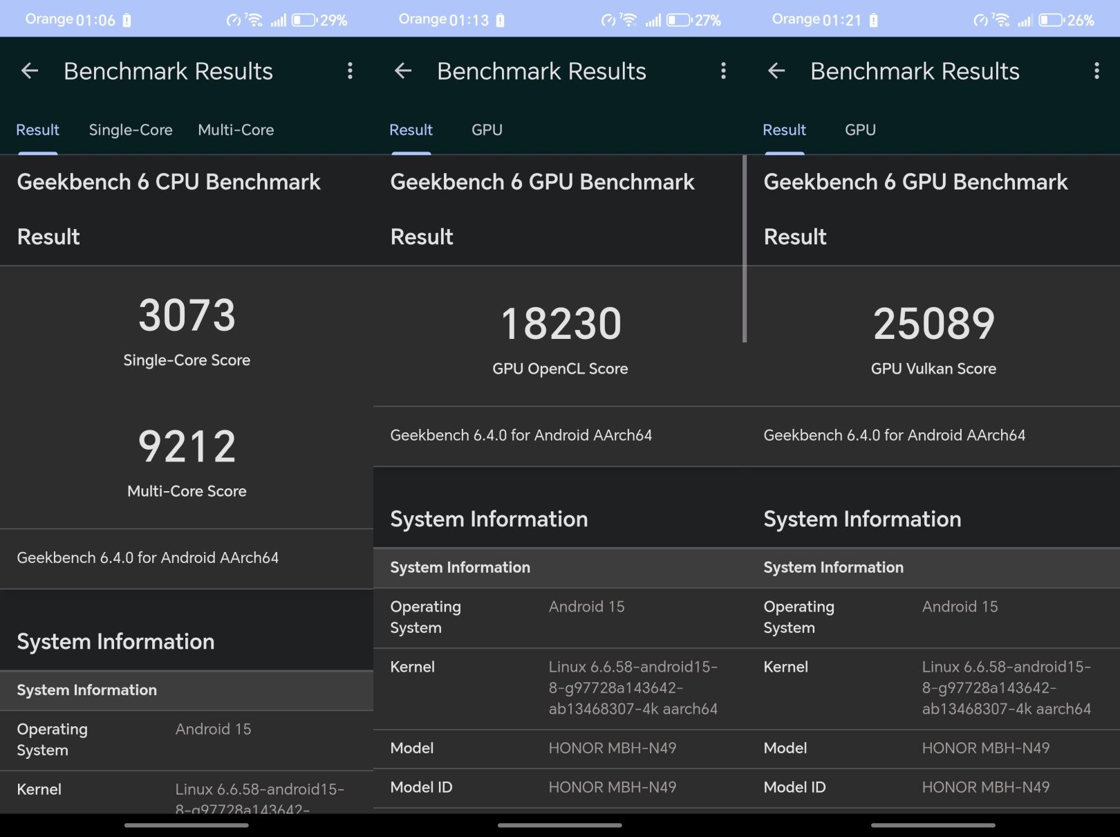The height and width of the screenshot is (837, 1120).
Task: Open overflow menu on OpenCL results screen
Action: [723, 71]
